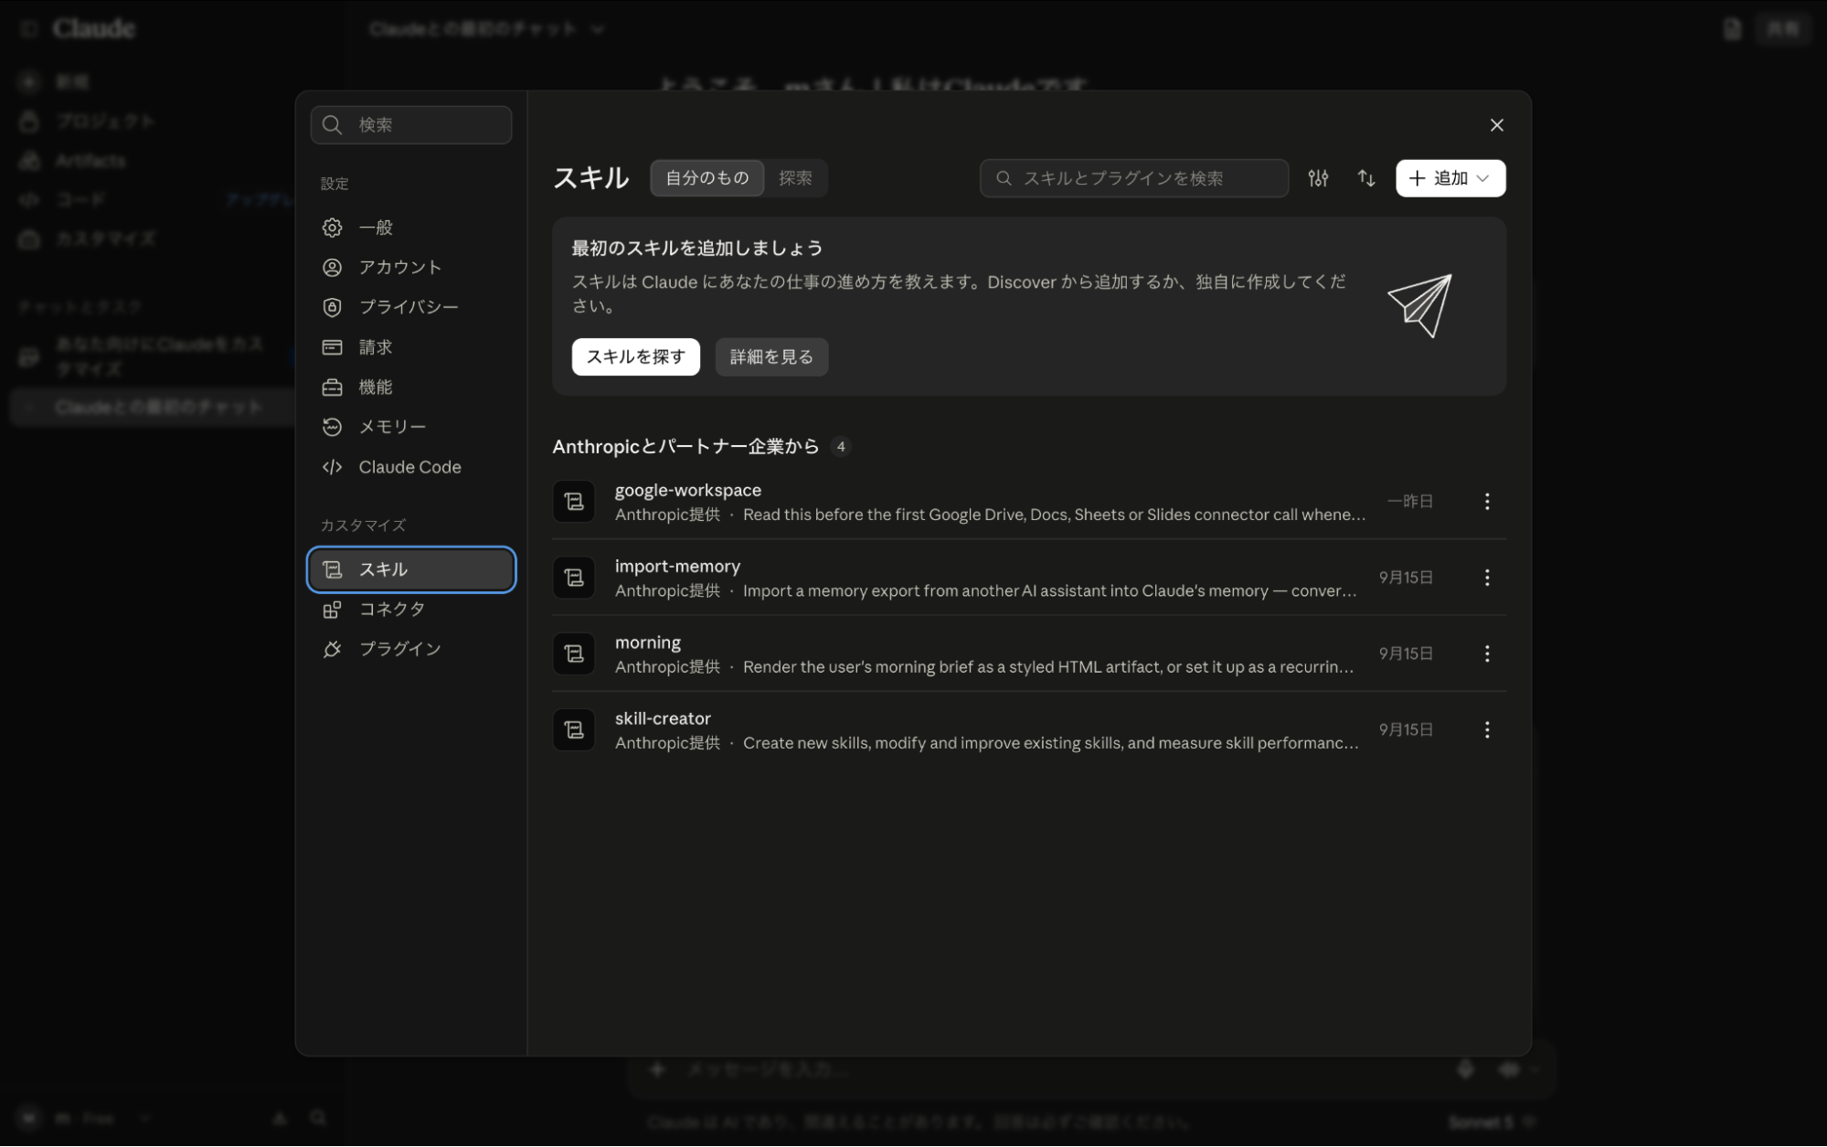1827x1147 pixels.
Task: Open the import-memory skill name
Action: pyautogui.click(x=677, y=567)
